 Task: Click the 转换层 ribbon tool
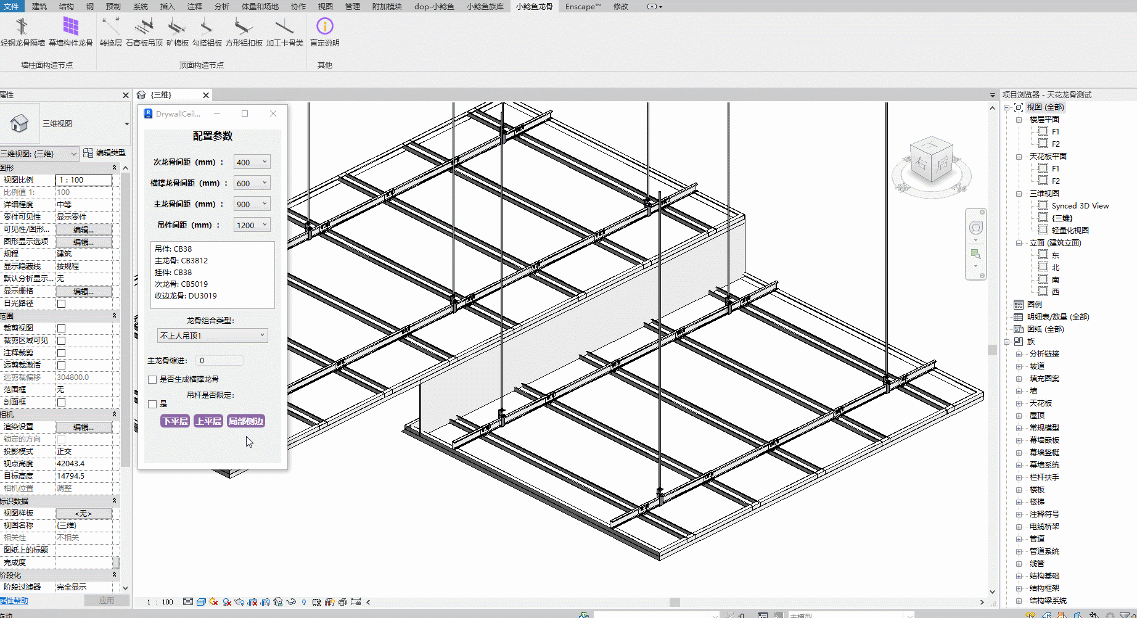point(111,27)
